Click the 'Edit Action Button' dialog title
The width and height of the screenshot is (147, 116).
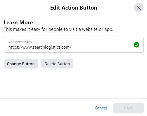click(74, 8)
